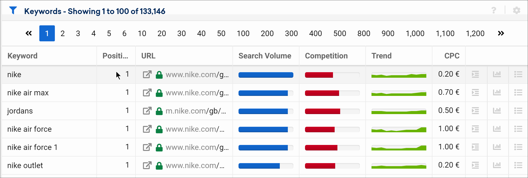The width and height of the screenshot is (528, 178).
Task: Go to first page double left arrow
Action: [x=29, y=33]
